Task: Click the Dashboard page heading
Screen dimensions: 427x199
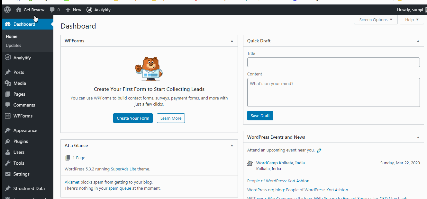Action: coord(78,26)
